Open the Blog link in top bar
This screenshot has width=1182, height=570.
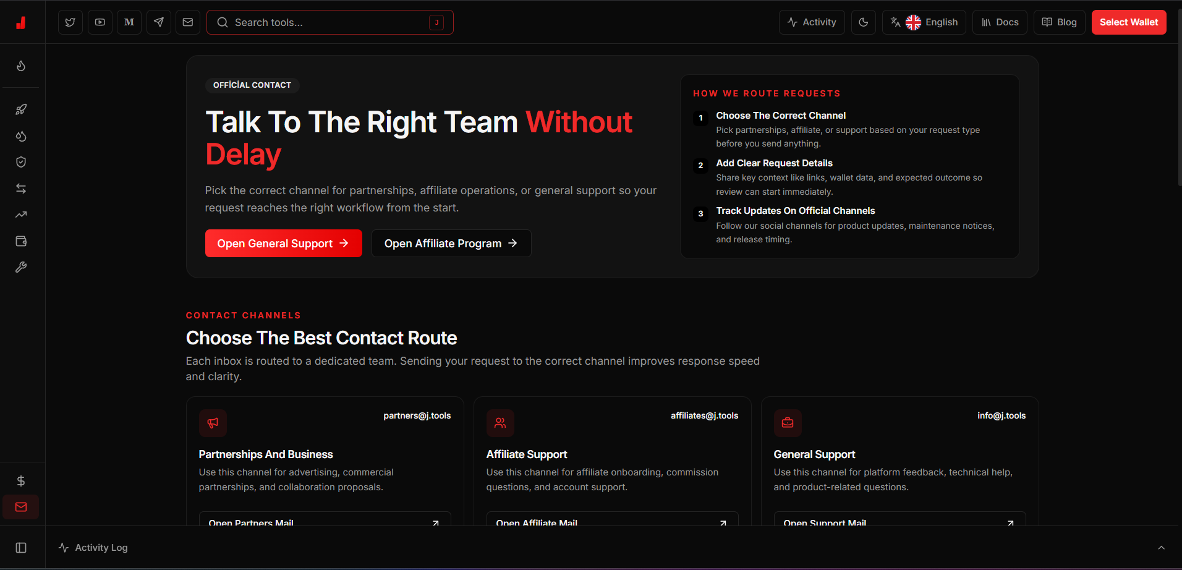point(1060,22)
